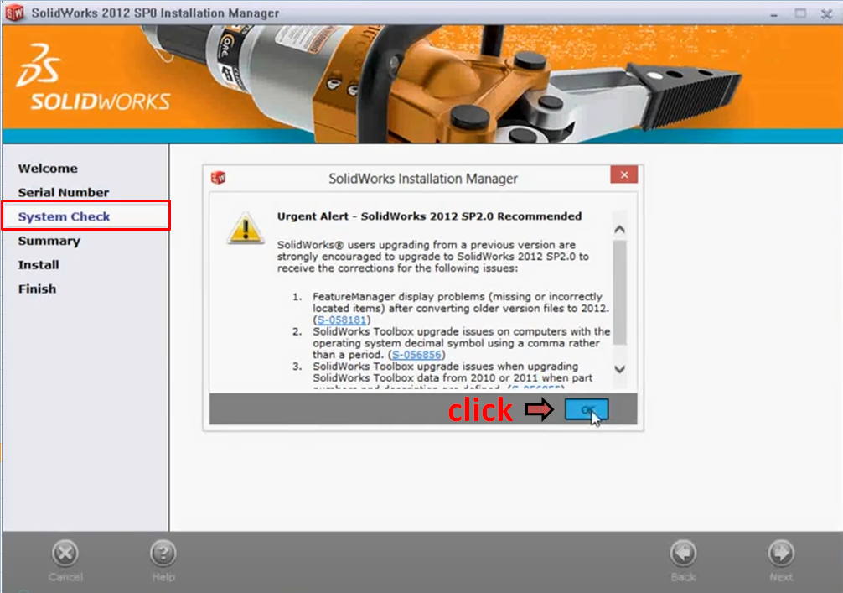This screenshot has width=843, height=593.
Task: Select the Welcome step in the sidebar
Action: click(48, 169)
